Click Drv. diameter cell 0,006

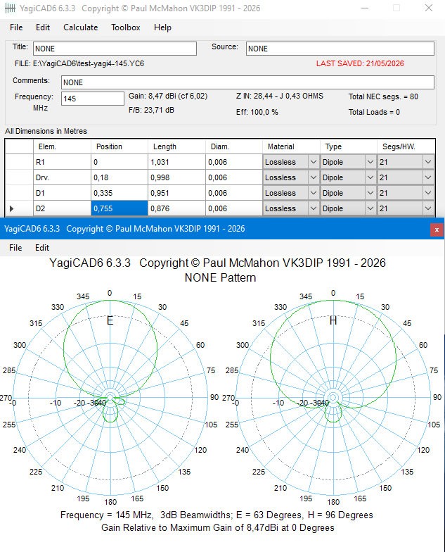(x=233, y=177)
